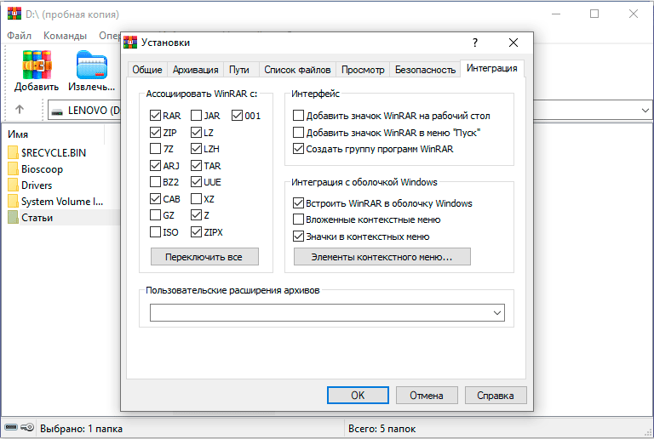
Task: Open the Команды menu
Action: click(65, 36)
